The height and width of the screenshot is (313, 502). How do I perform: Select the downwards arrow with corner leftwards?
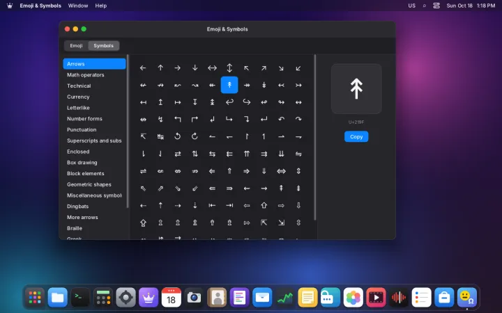[x=264, y=119]
